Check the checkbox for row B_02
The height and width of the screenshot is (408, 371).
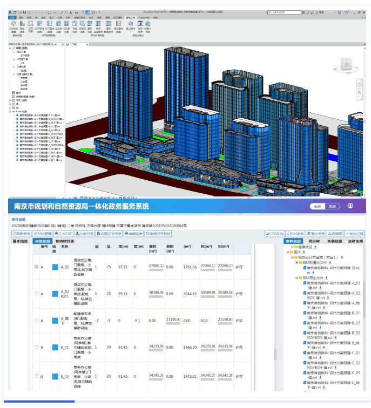pos(36,376)
